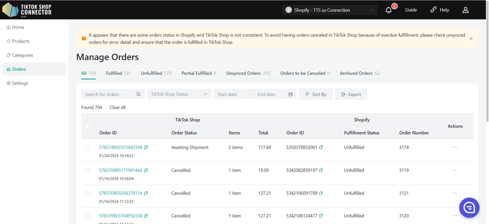Image resolution: width=489 pixels, height=224 pixels.
Task: Open actions menu for order 3174
Action: 455,148
